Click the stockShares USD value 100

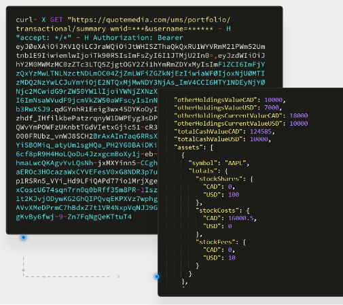[x=234, y=195]
